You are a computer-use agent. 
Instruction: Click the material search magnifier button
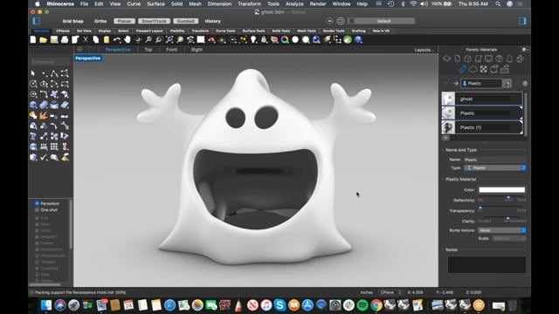pyautogui.click(x=507, y=84)
